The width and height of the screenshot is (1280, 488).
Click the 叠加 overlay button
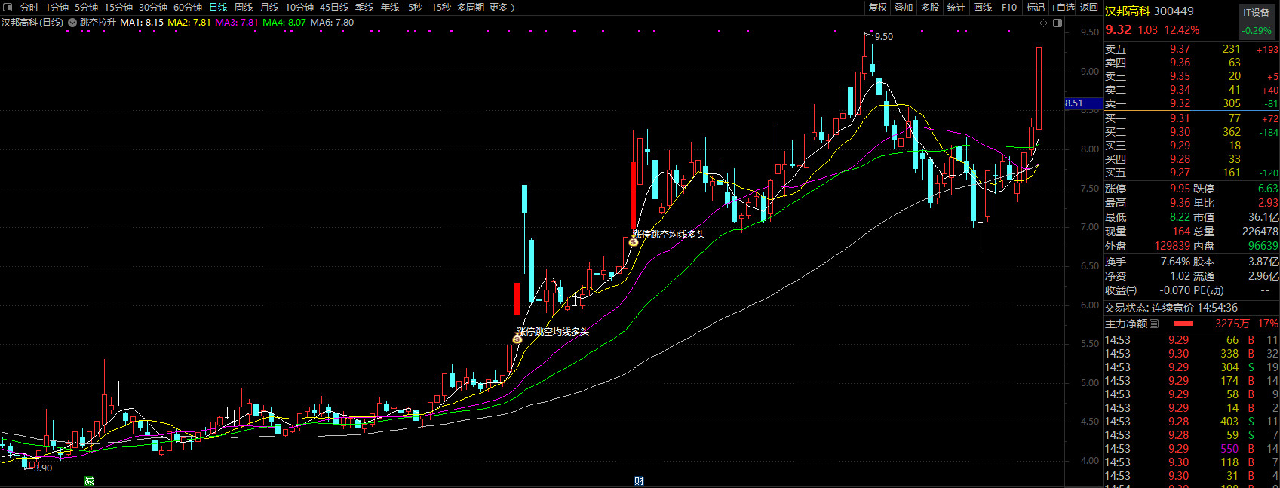point(904,7)
